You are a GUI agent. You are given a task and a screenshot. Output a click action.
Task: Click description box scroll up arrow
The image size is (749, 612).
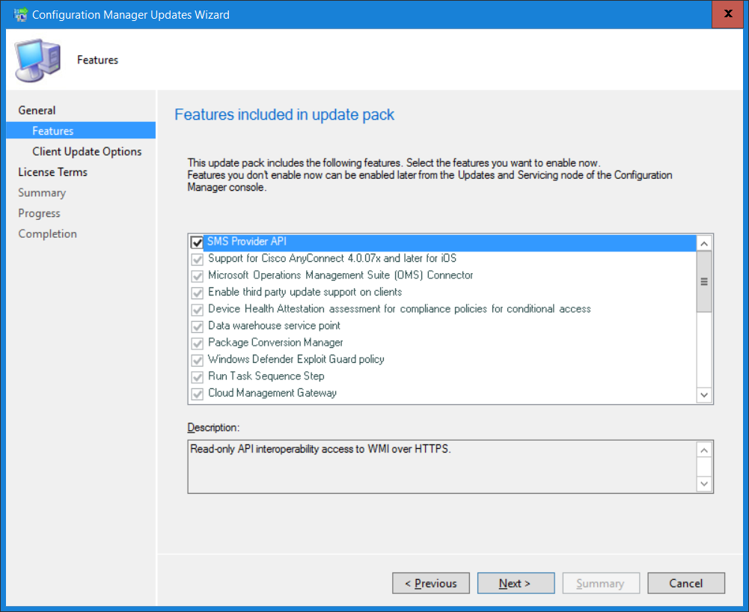(704, 450)
